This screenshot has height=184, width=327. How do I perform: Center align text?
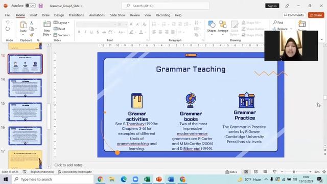160,32
